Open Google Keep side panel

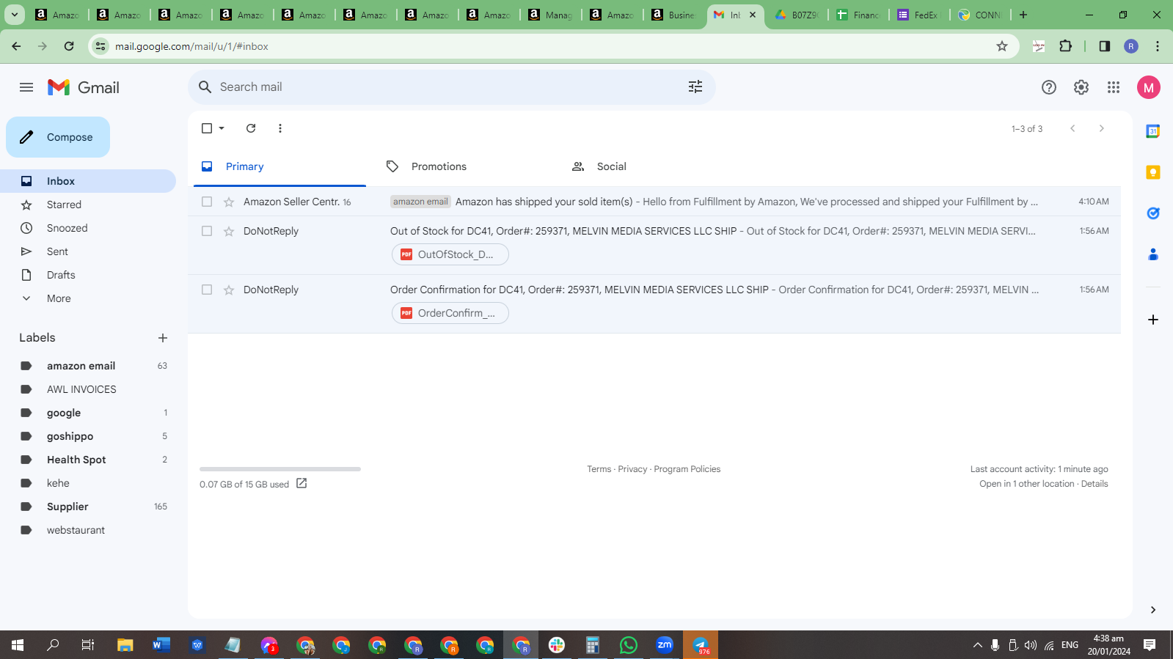1153,172
